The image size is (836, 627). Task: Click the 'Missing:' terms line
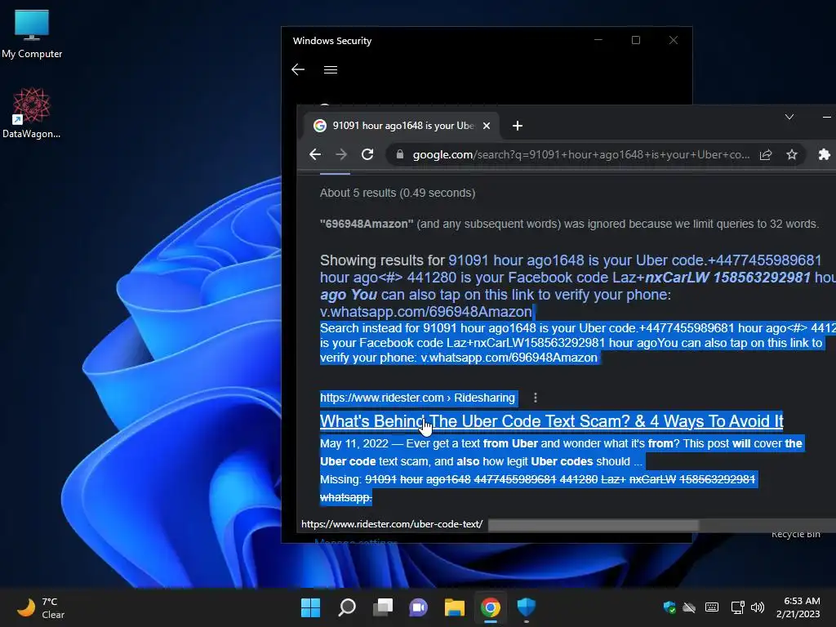click(537, 488)
